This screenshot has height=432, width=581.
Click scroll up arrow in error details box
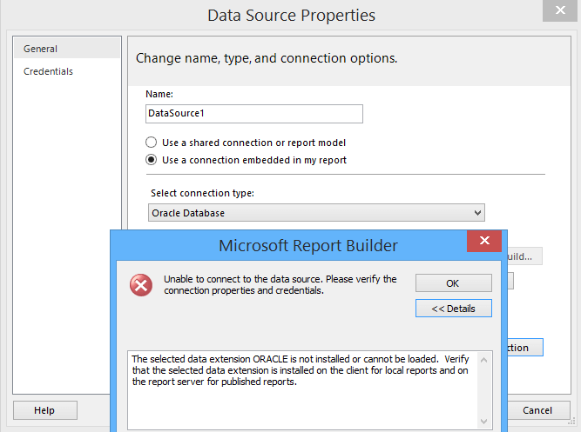click(x=484, y=360)
